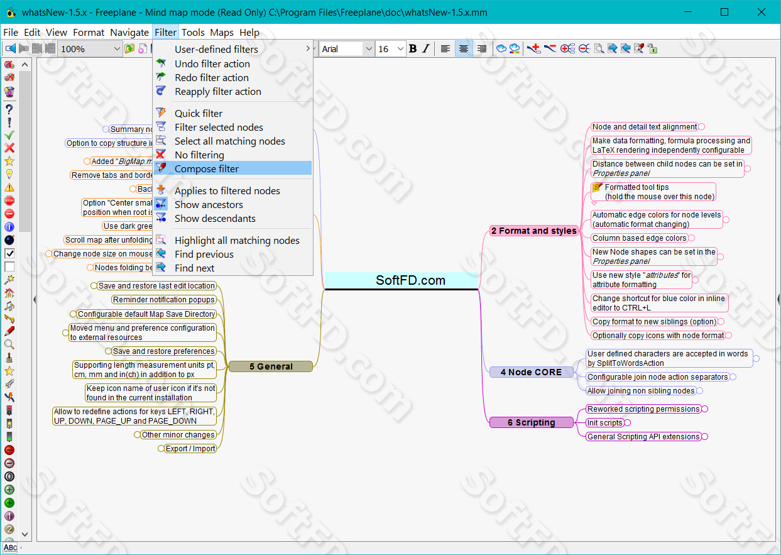Select the 2 Format and styles node
Screen dimensions: 781x555
click(x=533, y=231)
